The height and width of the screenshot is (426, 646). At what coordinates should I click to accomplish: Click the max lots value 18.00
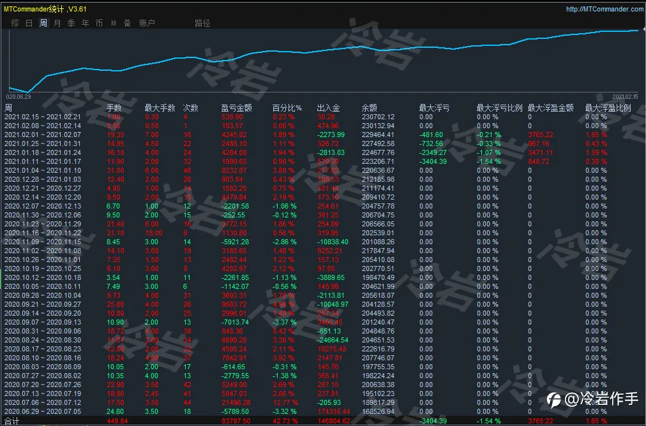click(x=153, y=233)
